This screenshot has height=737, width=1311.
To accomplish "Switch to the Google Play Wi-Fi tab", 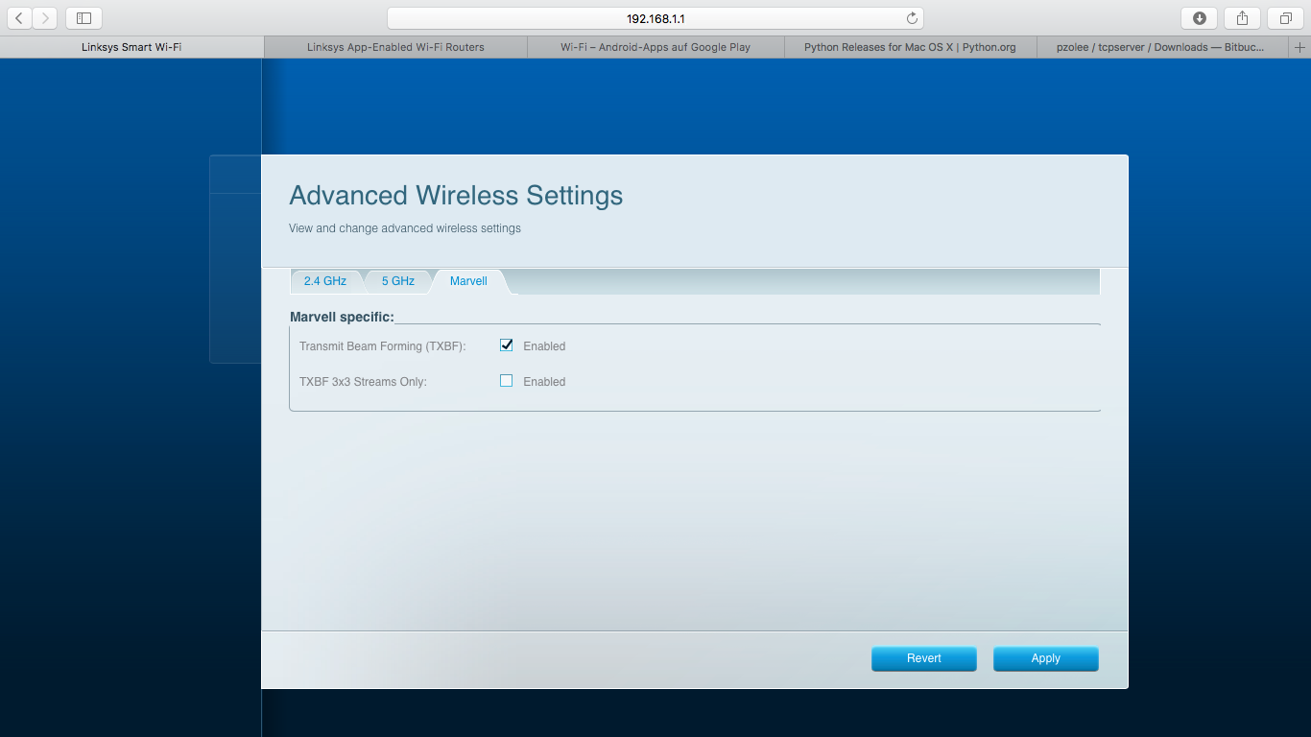I will [655, 46].
